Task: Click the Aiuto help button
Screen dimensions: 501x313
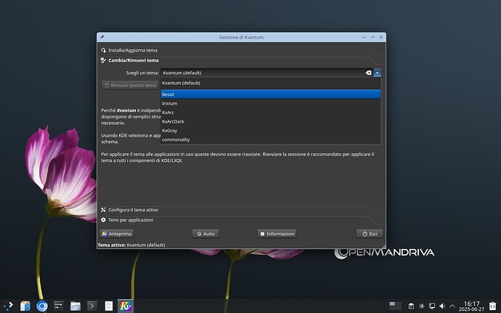Action: tap(205, 234)
